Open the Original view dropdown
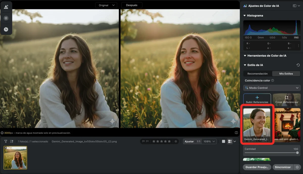The width and height of the screenshot is (303, 174). [106, 5]
